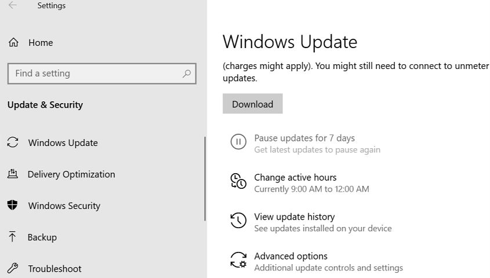Click the update history clock icon
Screen dimensions: 490x278
pyautogui.click(x=238, y=221)
